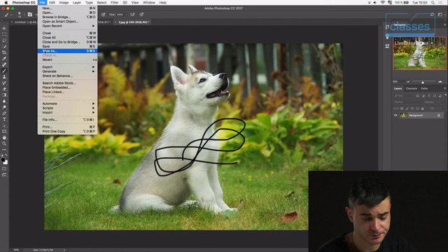Select the Horizontal Type tool
Screen dimensions: 448x252
point(4,120)
